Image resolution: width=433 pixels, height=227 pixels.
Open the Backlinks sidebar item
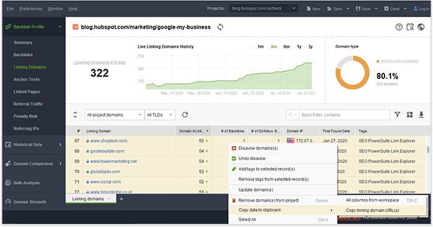click(23, 55)
